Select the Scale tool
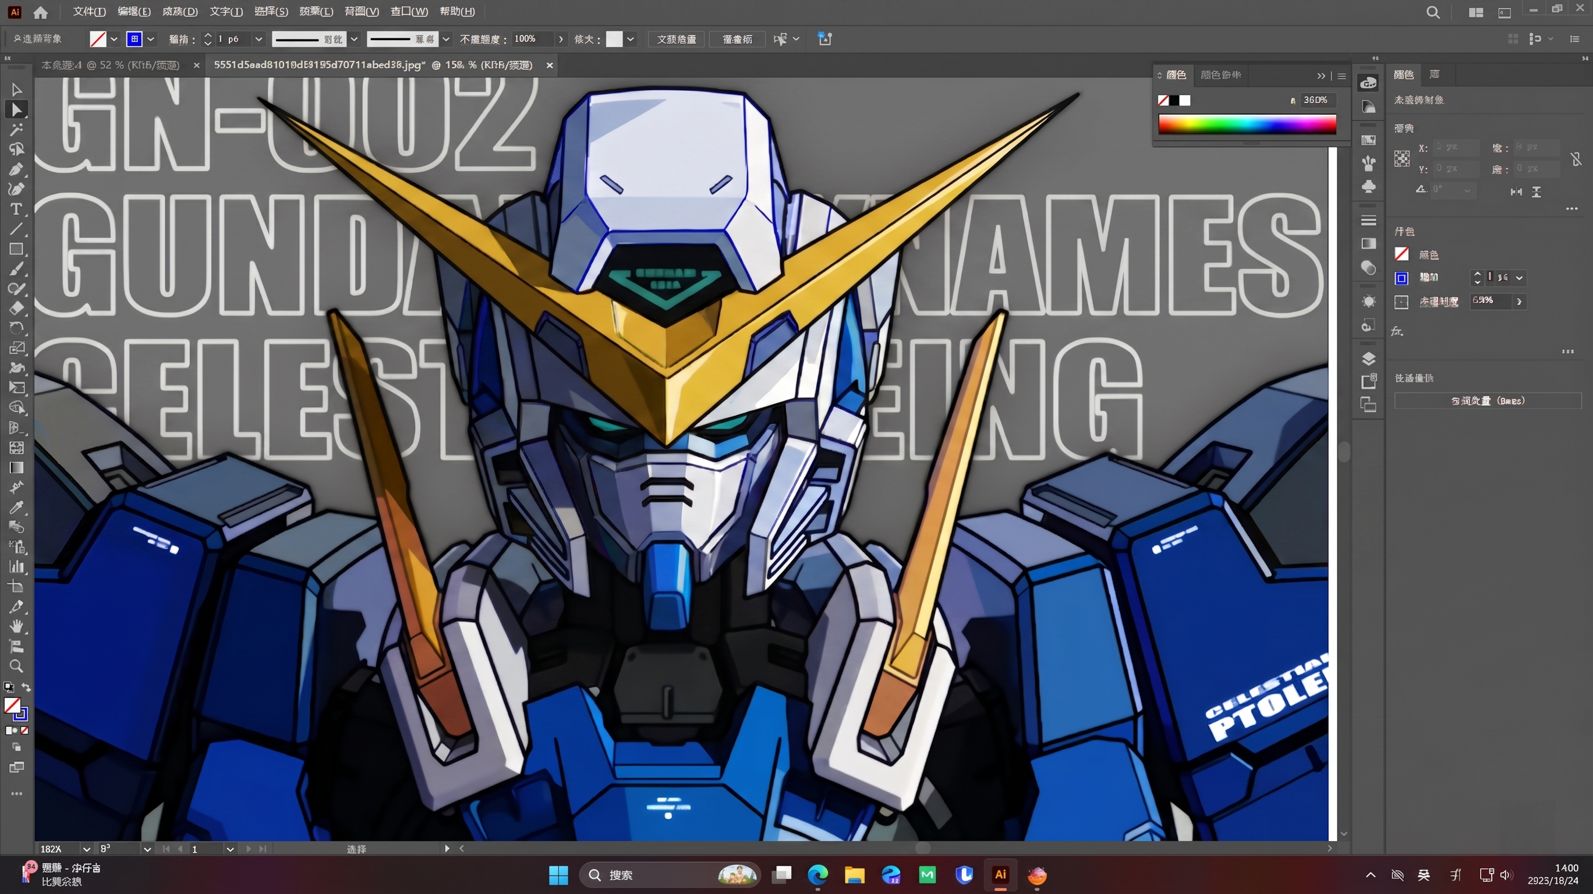This screenshot has height=894, width=1593. click(x=17, y=348)
